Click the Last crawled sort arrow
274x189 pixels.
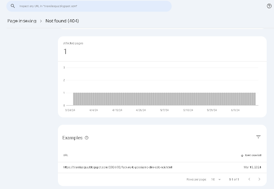tap(242, 155)
